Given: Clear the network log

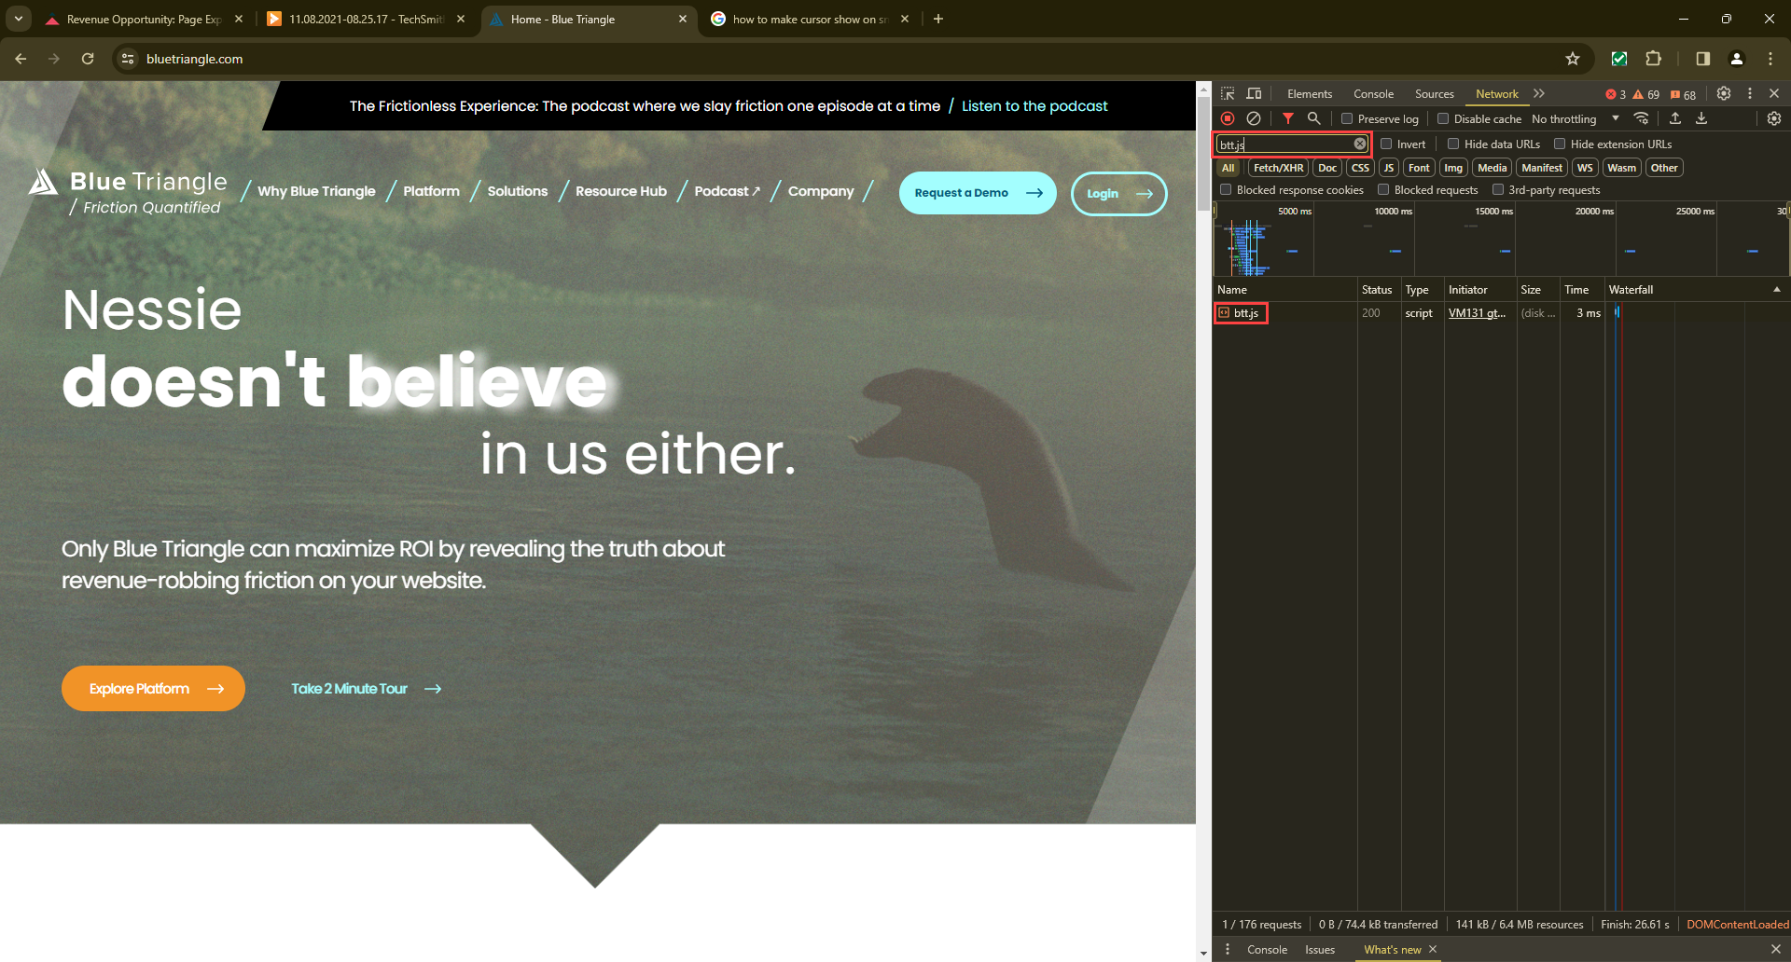Looking at the screenshot, I should (x=1254, y=118).
